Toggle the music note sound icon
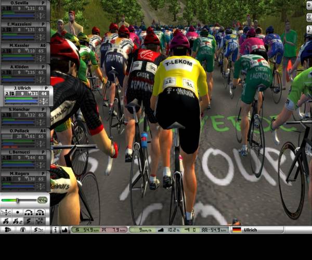 tap(309, 30)
